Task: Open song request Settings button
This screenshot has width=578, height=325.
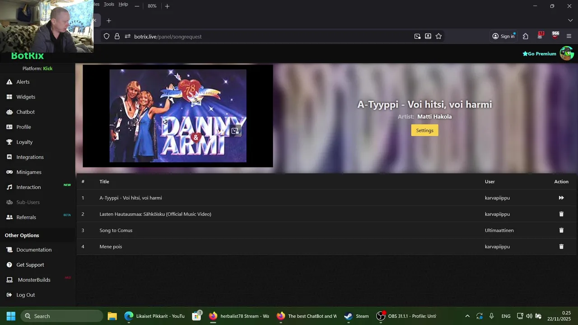Action: point(424,130)
